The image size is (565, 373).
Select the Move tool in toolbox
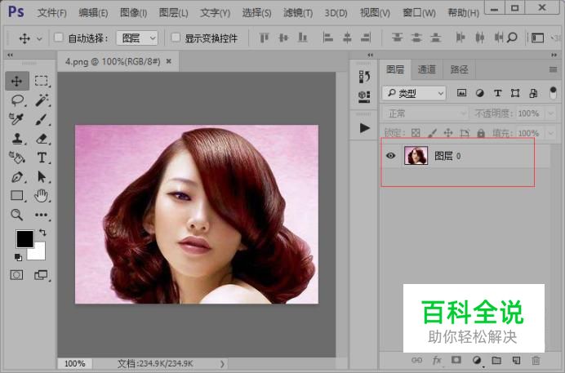click(17, 81)
